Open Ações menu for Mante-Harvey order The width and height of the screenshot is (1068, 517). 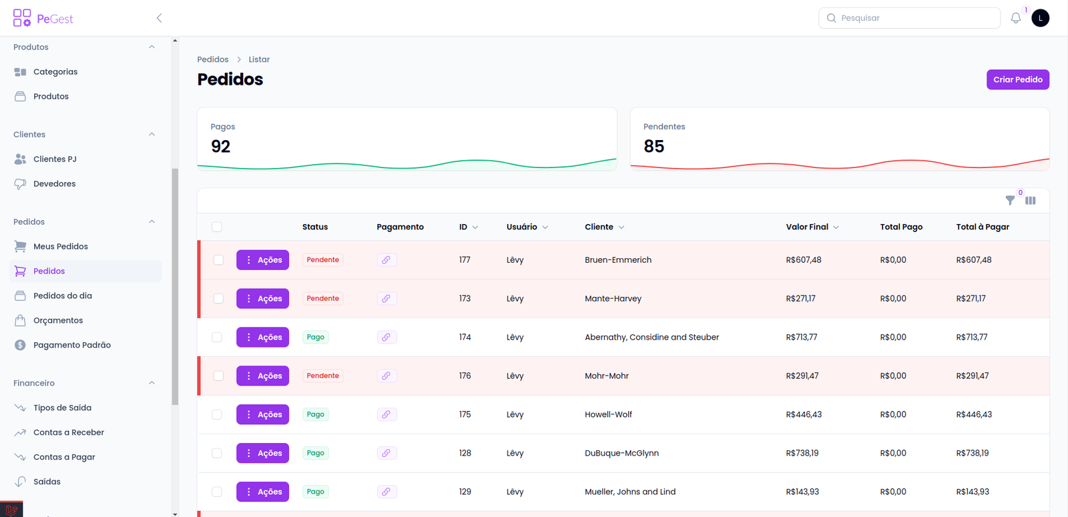pyautogui.click(x=263, y=299)
